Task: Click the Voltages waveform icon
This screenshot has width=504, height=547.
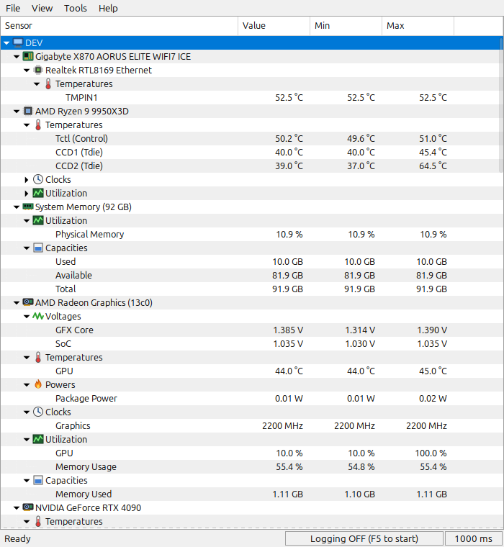Action: click(x=38, y=316)
